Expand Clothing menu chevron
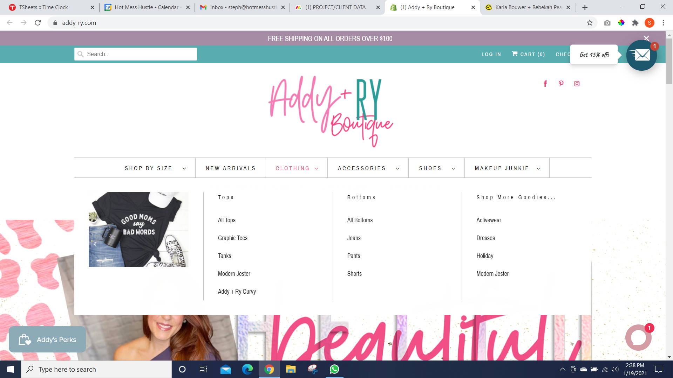The width and height of the screenshot is (673, 378). click(x=317, y=168)
